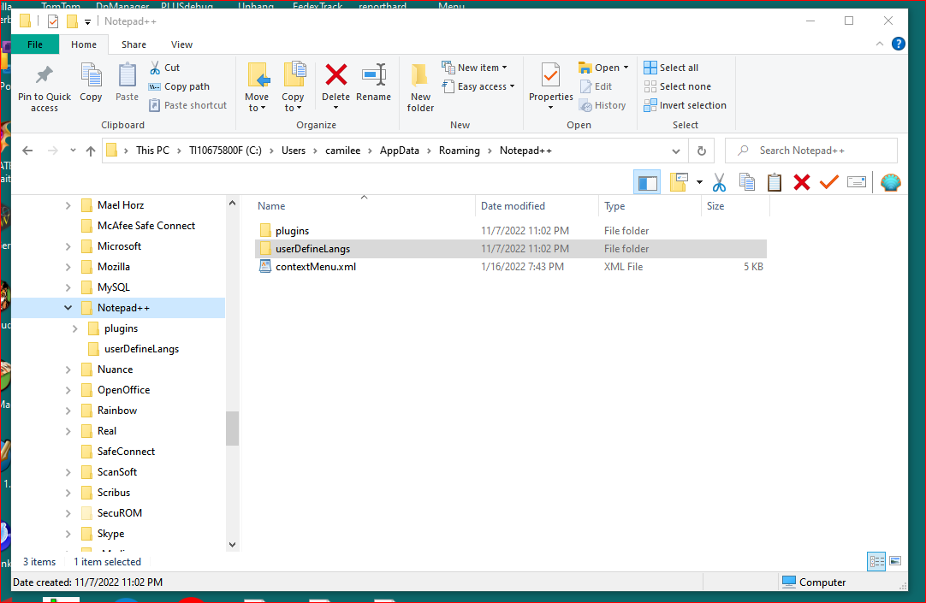Click clipboard paste icon in lower toolbar
The image size is (926, 603).
775,183
